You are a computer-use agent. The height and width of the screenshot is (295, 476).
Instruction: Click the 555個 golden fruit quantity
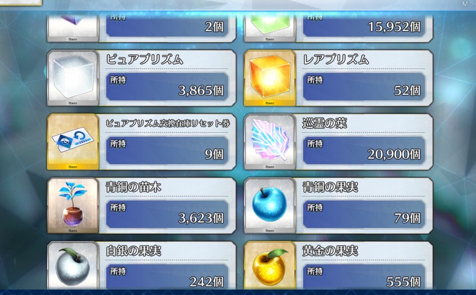(x=403, y=282)
